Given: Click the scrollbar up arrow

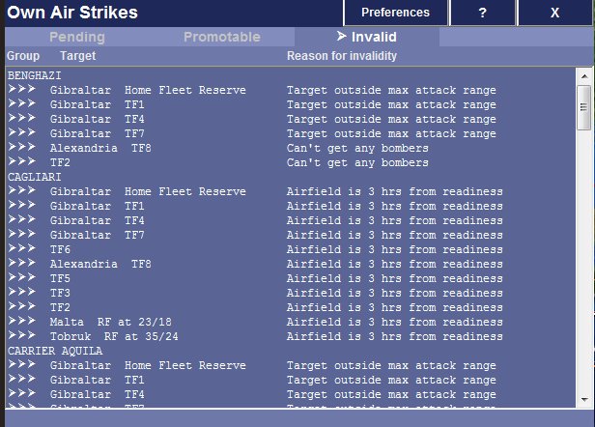Looking at the screenshot, I should point(583,74).
